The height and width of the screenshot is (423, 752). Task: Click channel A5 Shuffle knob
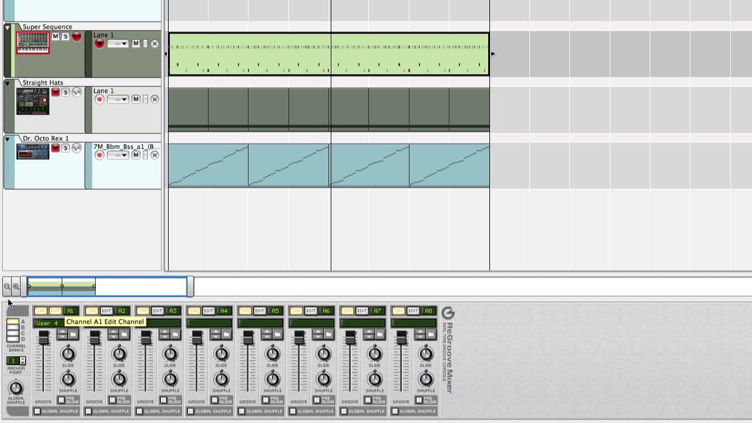273,379
